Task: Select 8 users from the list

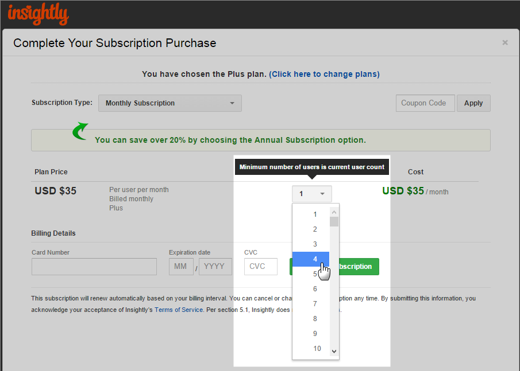Action: point(311,319)
